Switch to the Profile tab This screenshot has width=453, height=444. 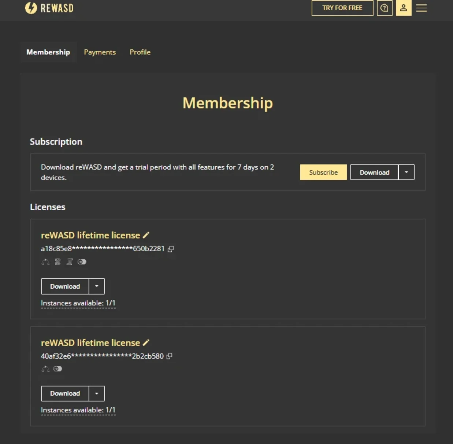coord(140,52)
